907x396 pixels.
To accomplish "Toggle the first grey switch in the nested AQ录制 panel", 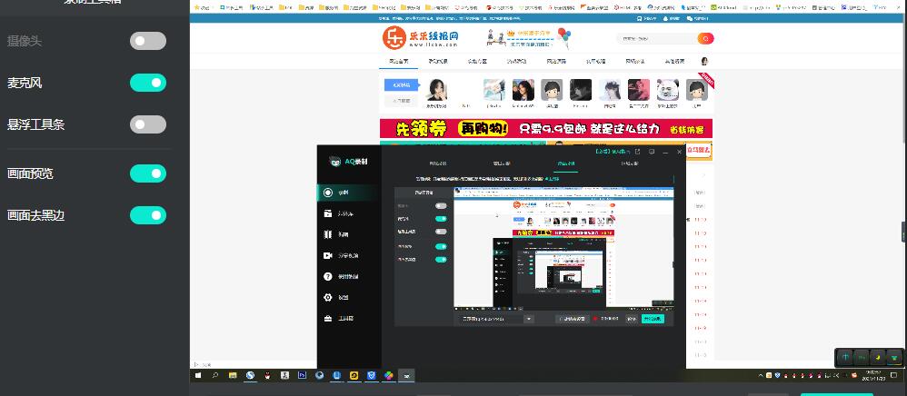I will click(441, 205).
